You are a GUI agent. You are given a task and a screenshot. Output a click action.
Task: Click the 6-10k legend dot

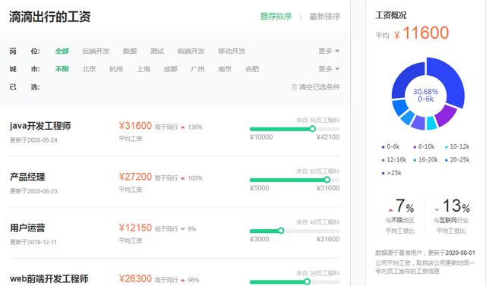pyautogui.click(x=415, y=147)
